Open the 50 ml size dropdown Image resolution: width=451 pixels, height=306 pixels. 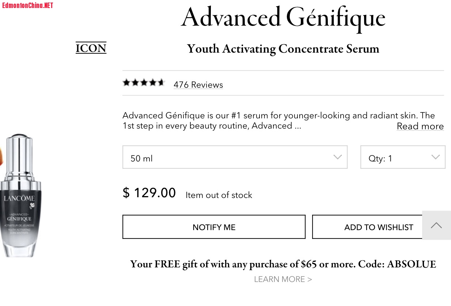click(235, 157)
